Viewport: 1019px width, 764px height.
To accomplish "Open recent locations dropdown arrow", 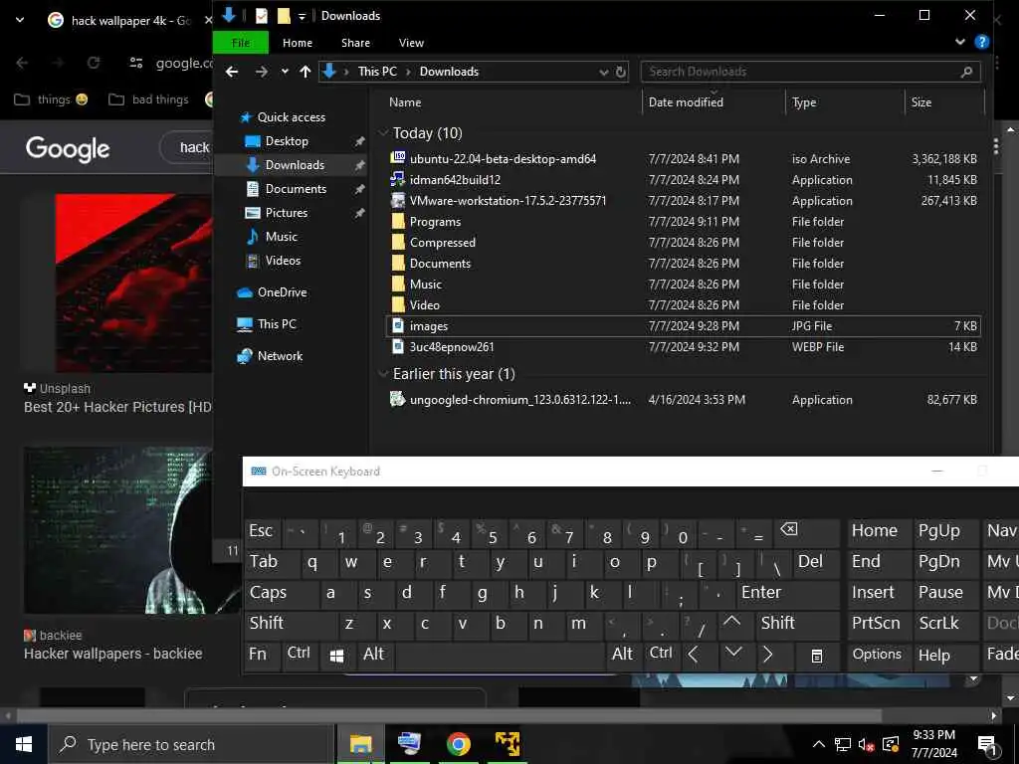I will tap(285, 72).
